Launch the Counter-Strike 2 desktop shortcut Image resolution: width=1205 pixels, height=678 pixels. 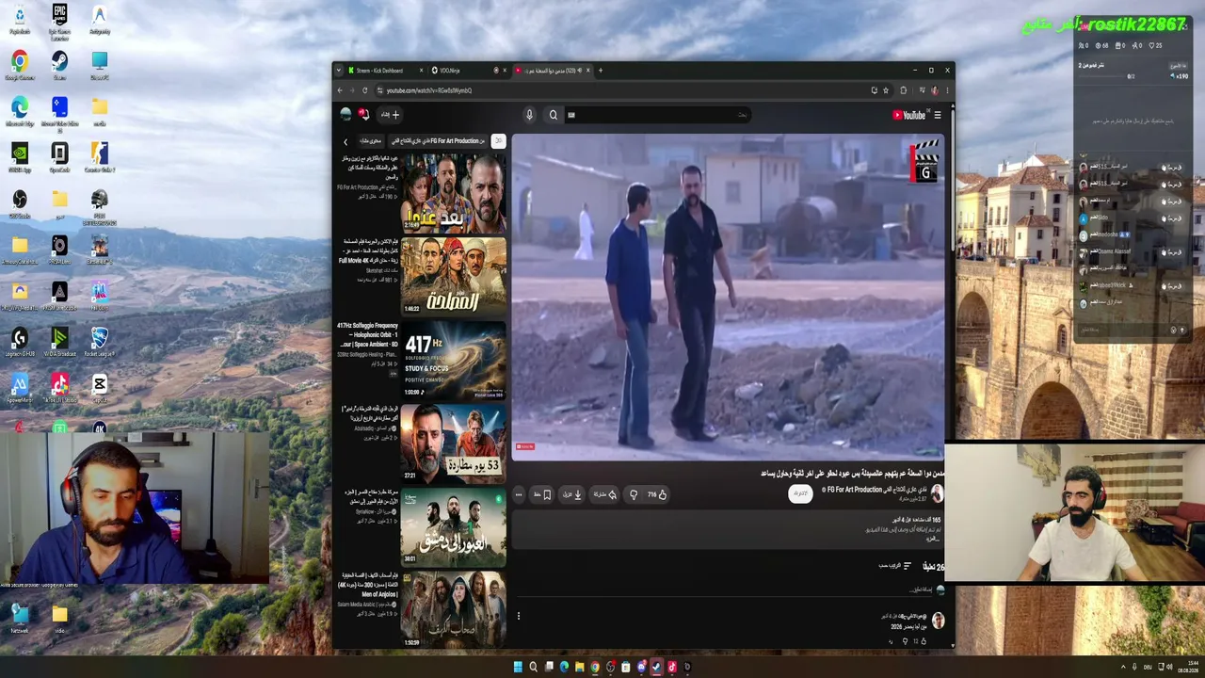pos(100,156)
